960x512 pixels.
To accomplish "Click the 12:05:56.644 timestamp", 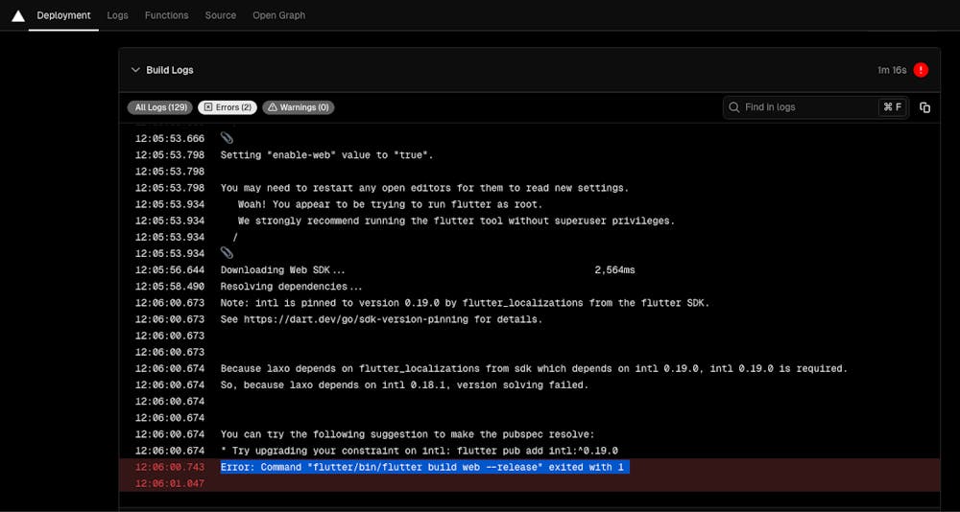I will point(170,269).
